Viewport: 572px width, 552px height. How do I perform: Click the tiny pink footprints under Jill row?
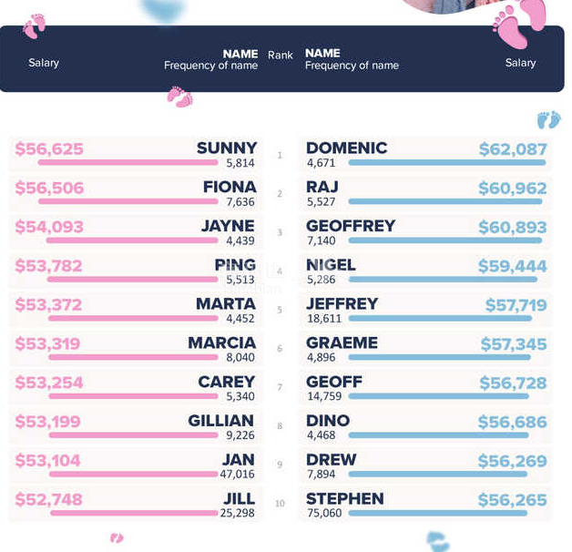(117, 537)
